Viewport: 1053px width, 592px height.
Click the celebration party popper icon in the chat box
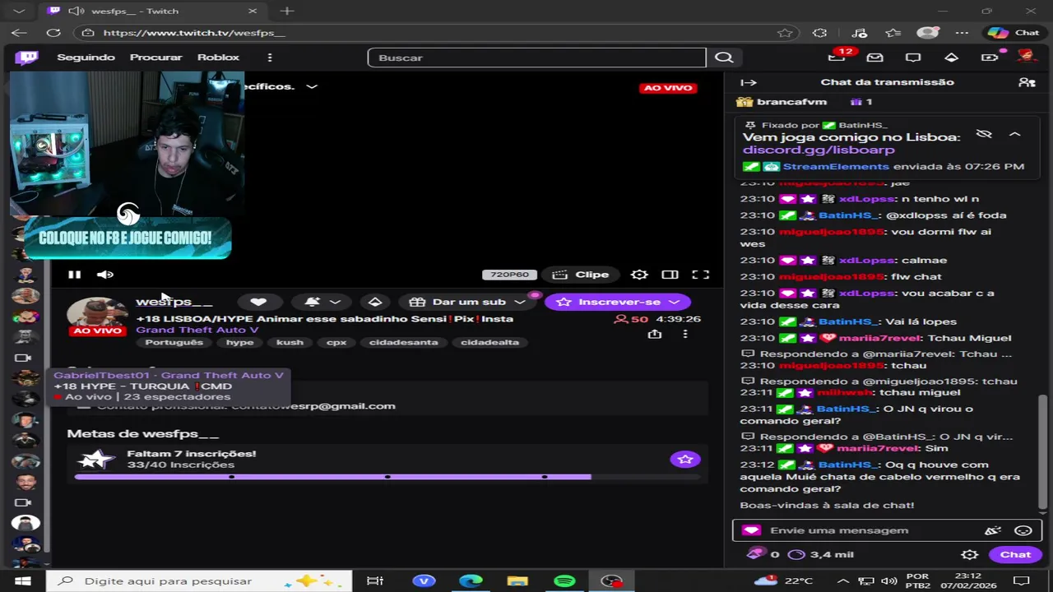click(993, 530)
